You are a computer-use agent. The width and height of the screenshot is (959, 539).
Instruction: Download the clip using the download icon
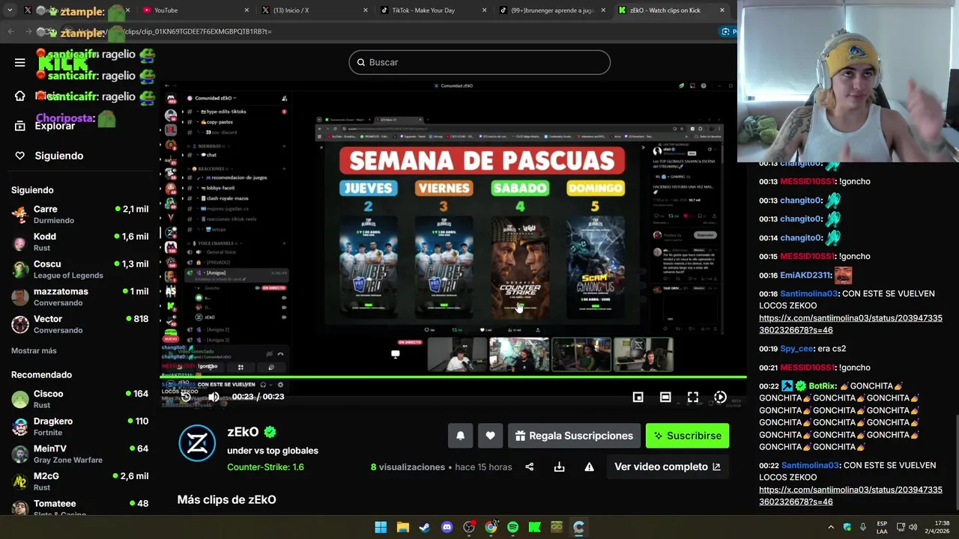(559, 466)
